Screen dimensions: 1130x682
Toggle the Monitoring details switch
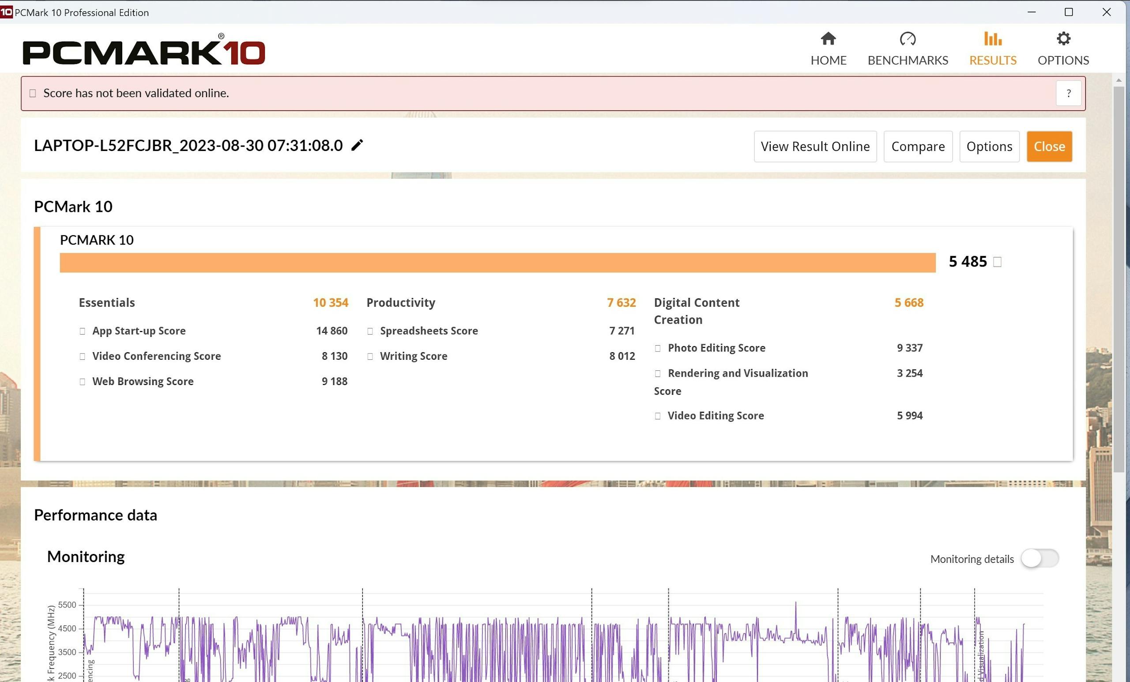(x=1039, y=558)
